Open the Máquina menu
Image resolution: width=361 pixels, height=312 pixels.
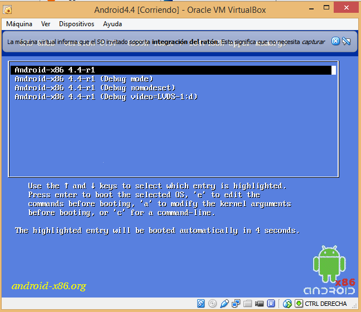pyautogui.click(x=19, y=24)
